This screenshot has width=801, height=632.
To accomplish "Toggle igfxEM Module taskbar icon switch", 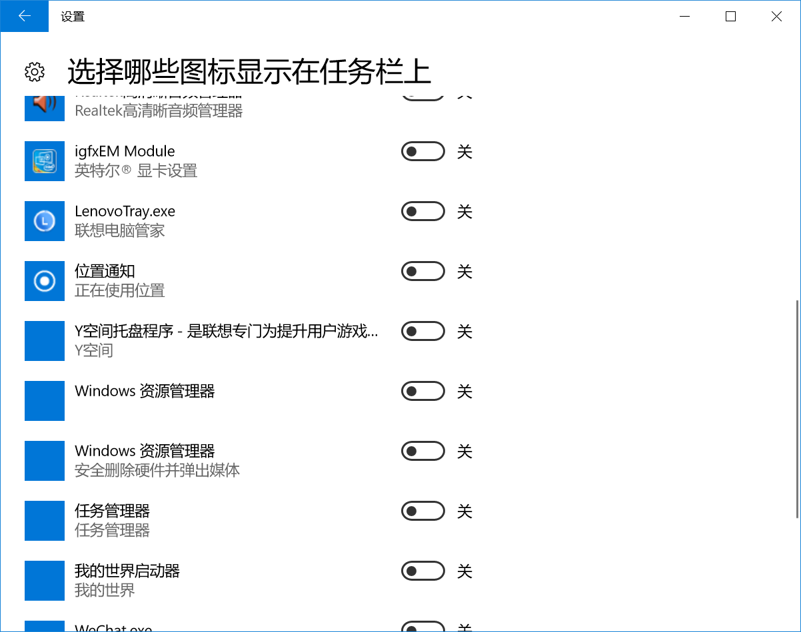I will pos(423,152).
